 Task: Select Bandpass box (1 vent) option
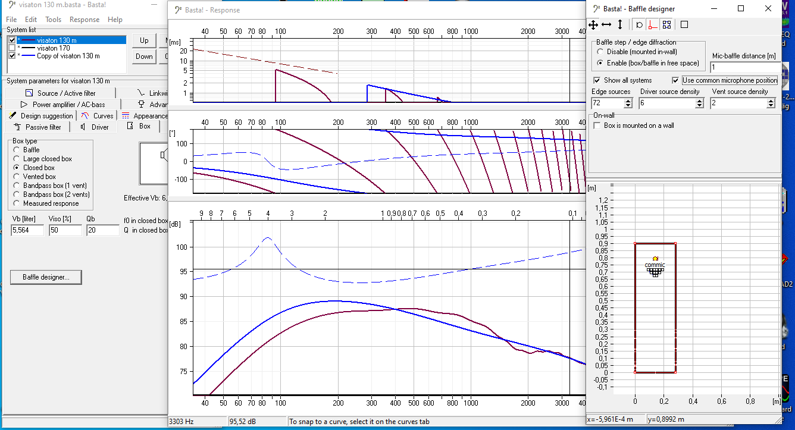pyautogui.click(x=17, y=186)
